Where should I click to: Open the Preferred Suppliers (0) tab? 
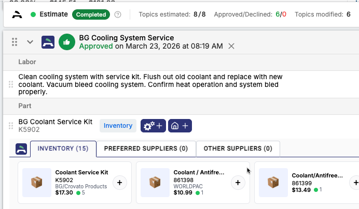click(146, 149)
